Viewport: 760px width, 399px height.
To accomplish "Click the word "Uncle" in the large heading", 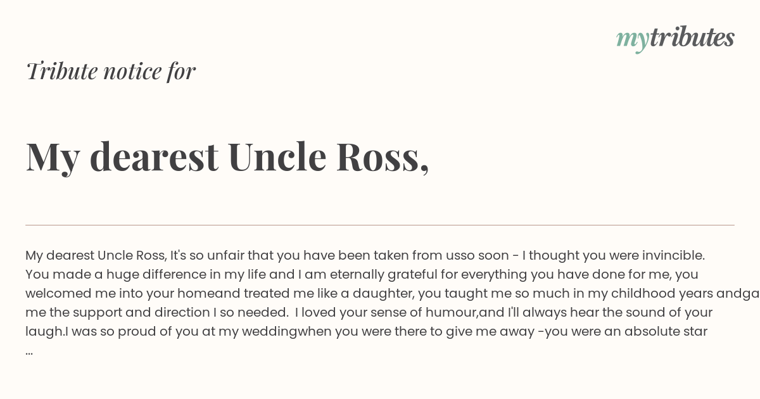I will tap(276, 157).
